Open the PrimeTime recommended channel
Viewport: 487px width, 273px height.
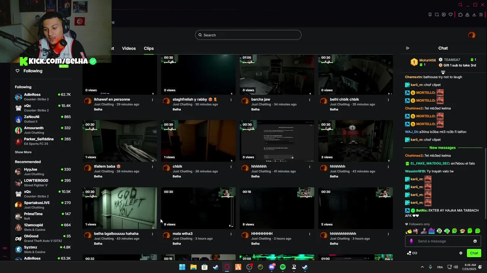(43, 216)
